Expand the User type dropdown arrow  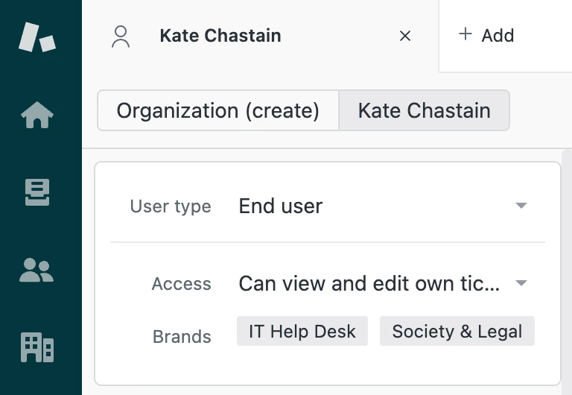click(521, 206)
